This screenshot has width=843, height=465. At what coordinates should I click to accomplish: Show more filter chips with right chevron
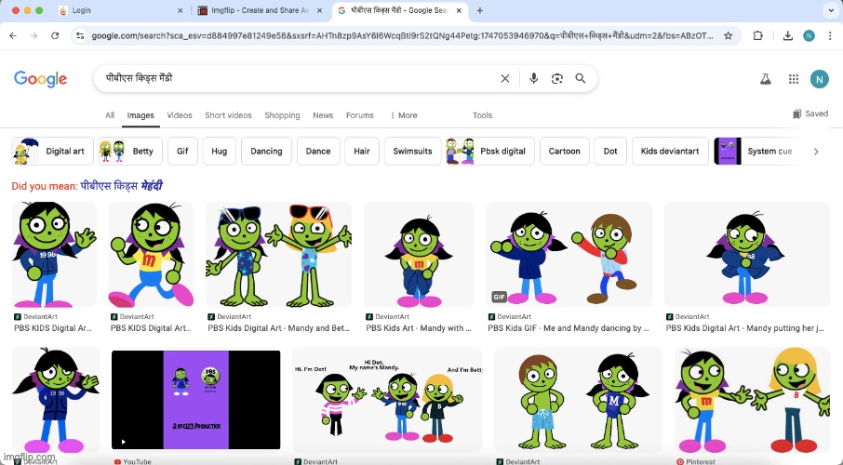pos(816,152)
